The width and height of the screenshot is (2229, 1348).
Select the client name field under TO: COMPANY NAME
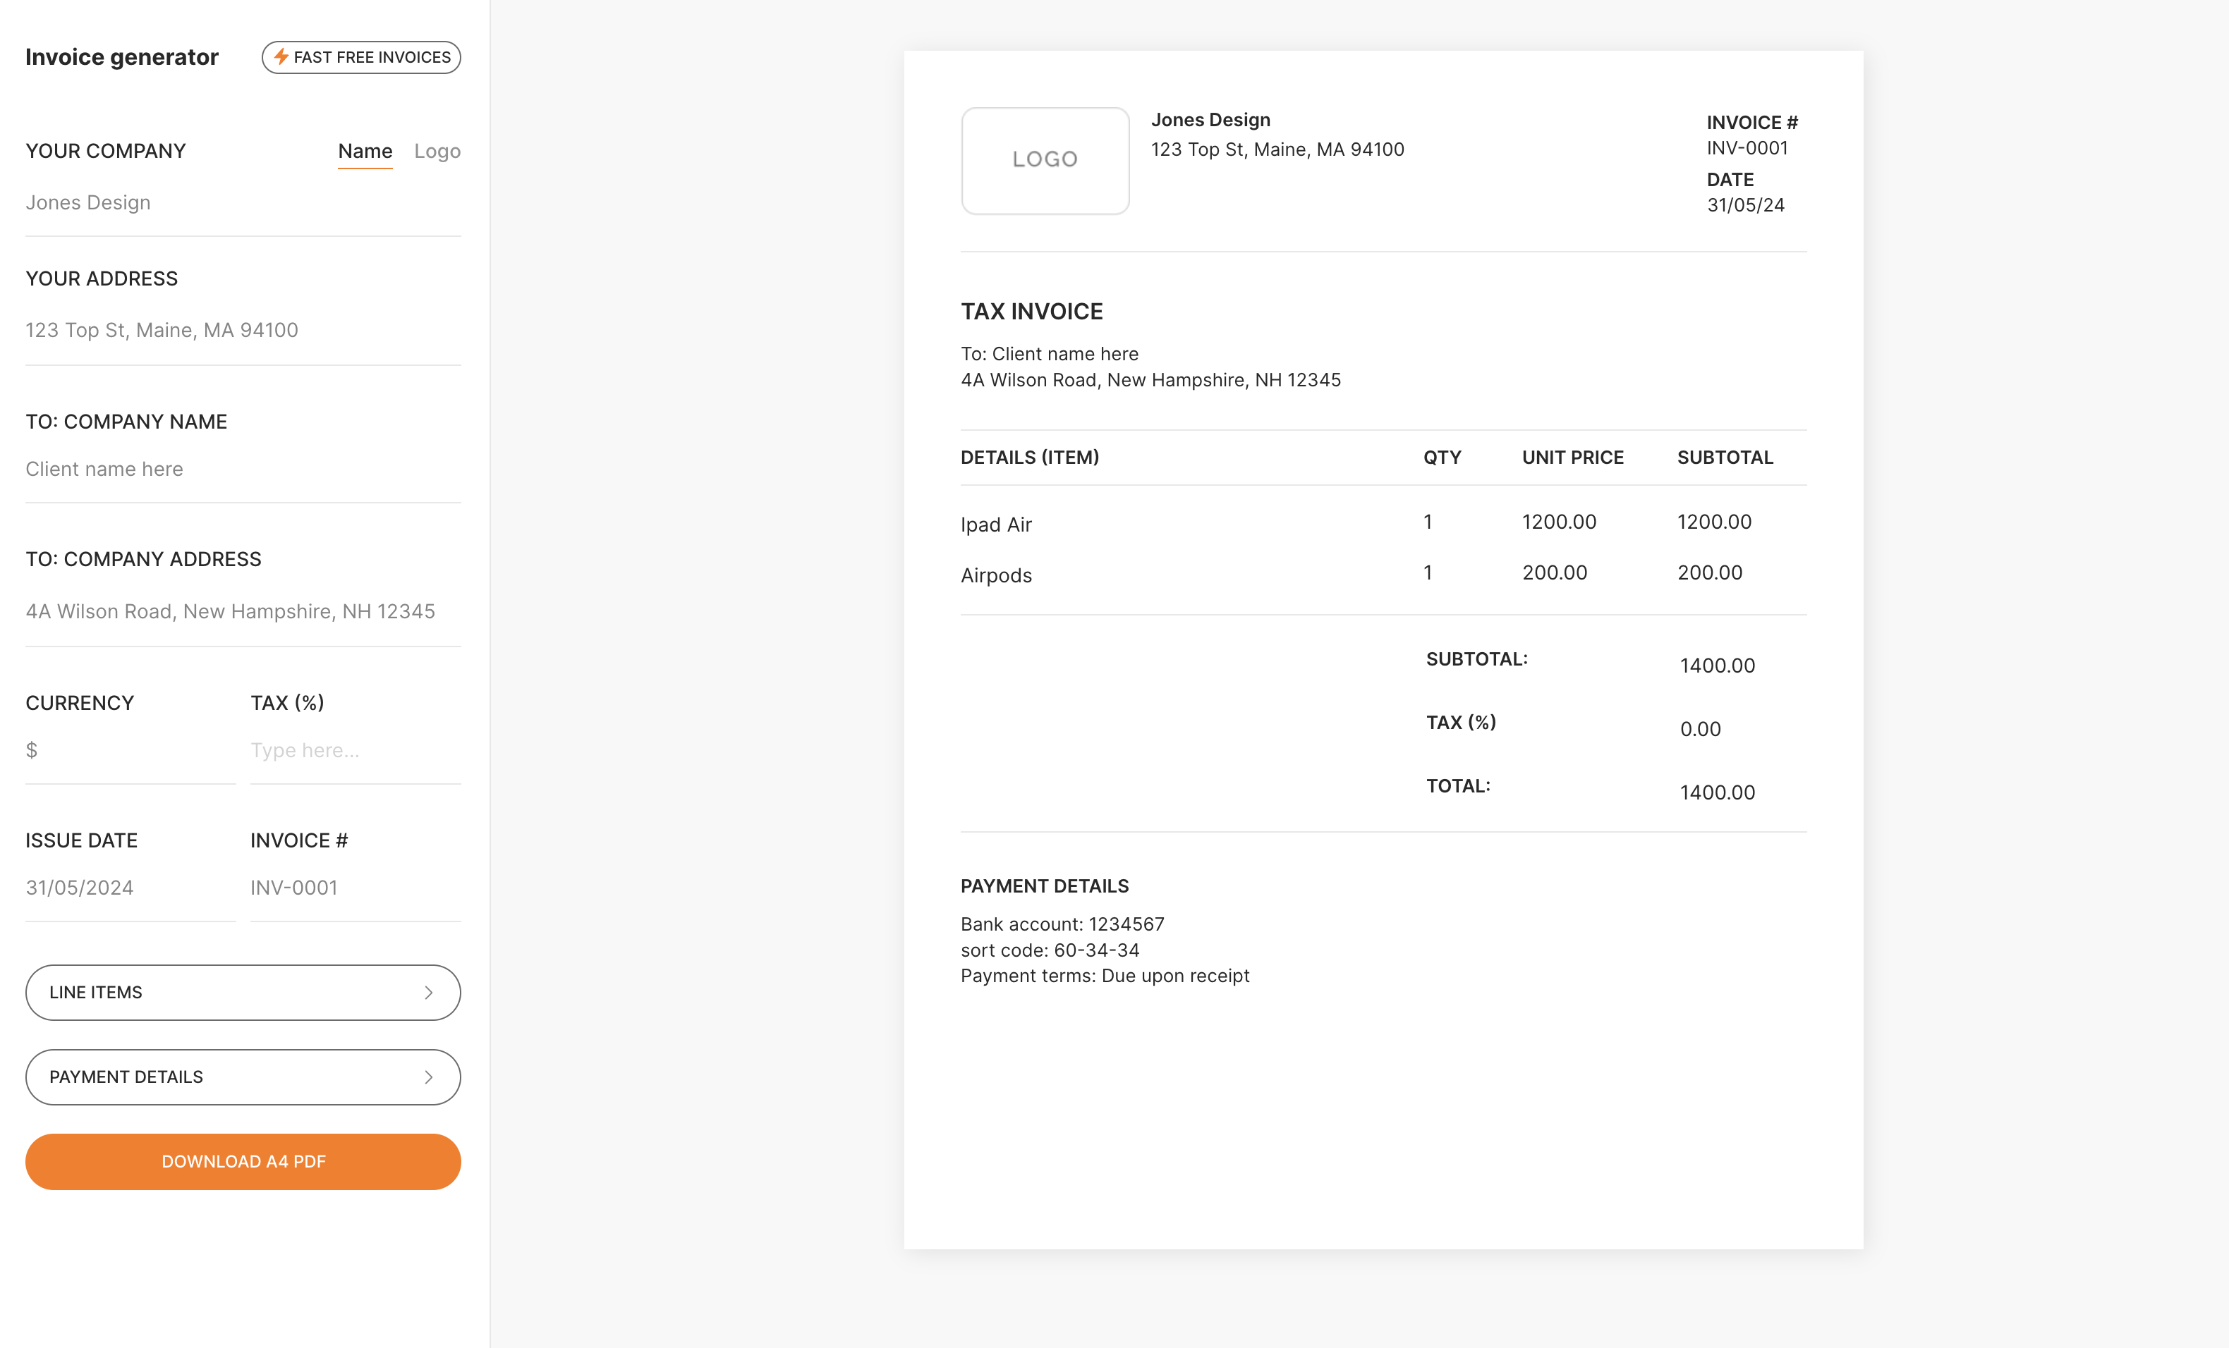pos(243,468)
